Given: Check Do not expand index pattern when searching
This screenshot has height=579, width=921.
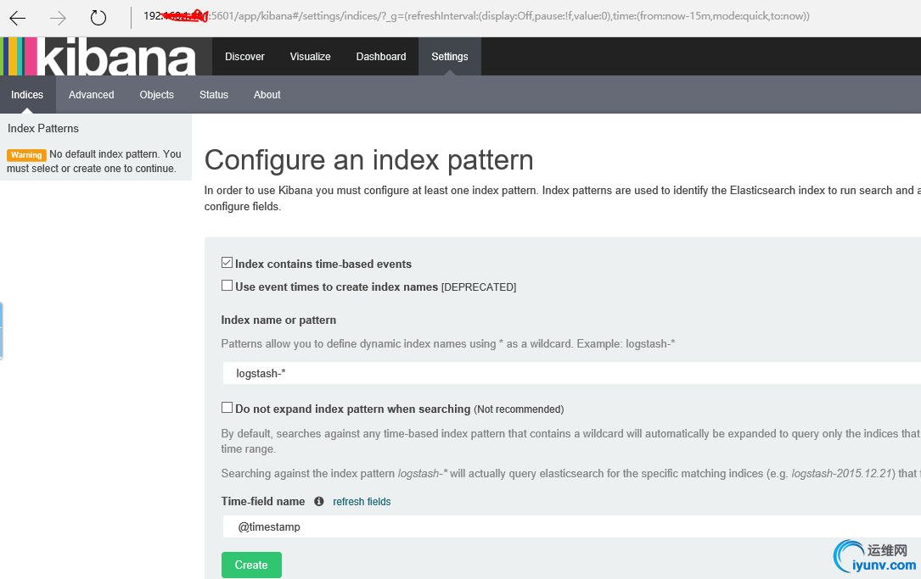Looking at the screenshot, I should [x=227, y=408].
